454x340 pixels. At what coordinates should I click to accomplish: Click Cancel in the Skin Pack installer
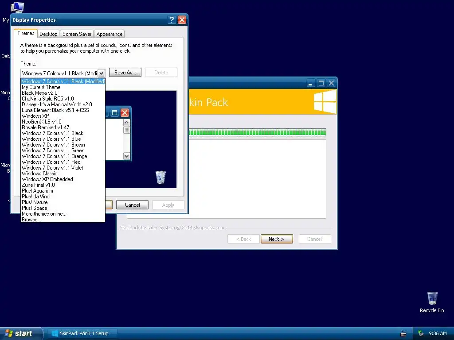pos(314,239)
